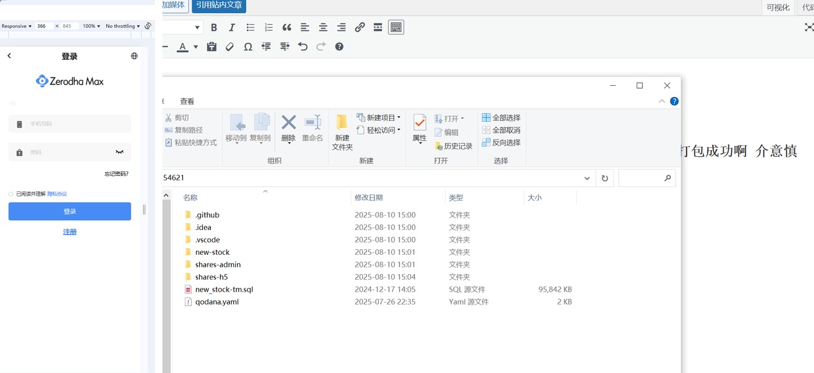Redo the last undone edit

[321, 47]
